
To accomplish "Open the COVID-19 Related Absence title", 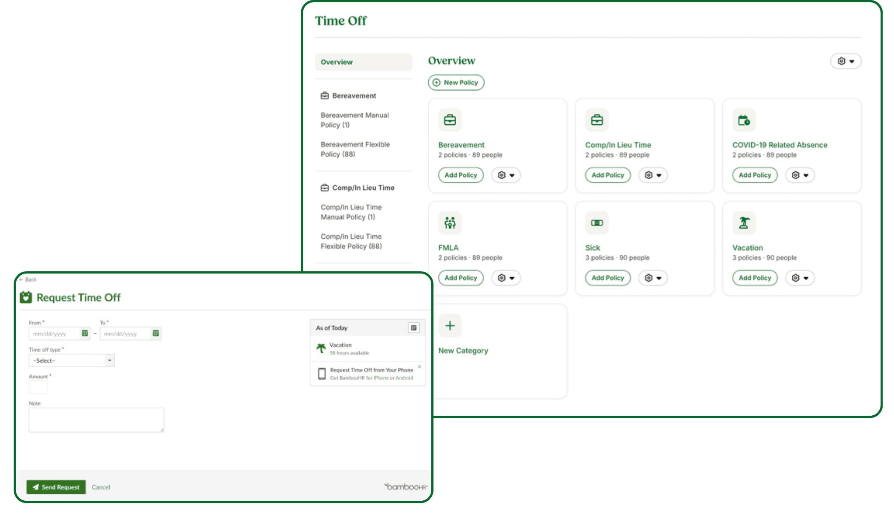I will [x=780, y=145].
